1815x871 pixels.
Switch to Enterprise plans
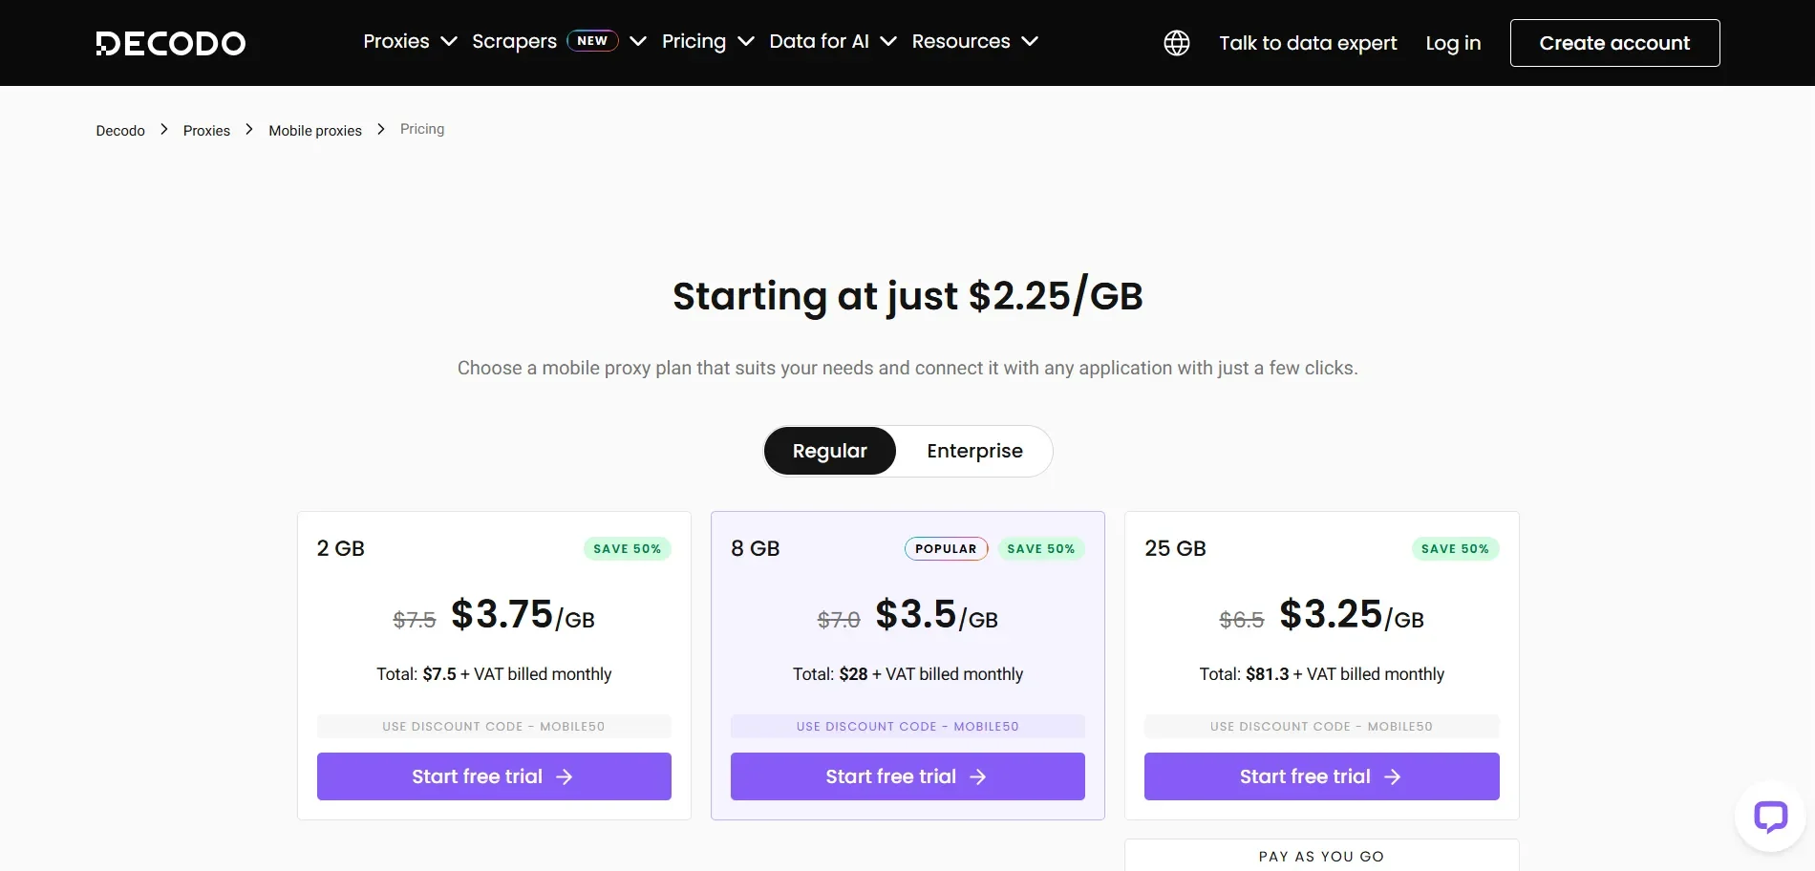(974, 451)
